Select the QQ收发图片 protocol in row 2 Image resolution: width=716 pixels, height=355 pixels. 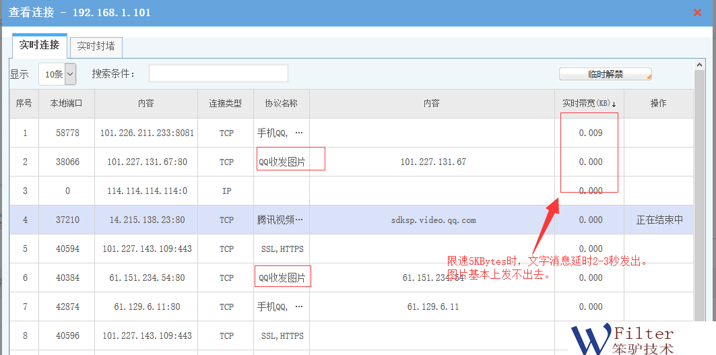point(282,162)
